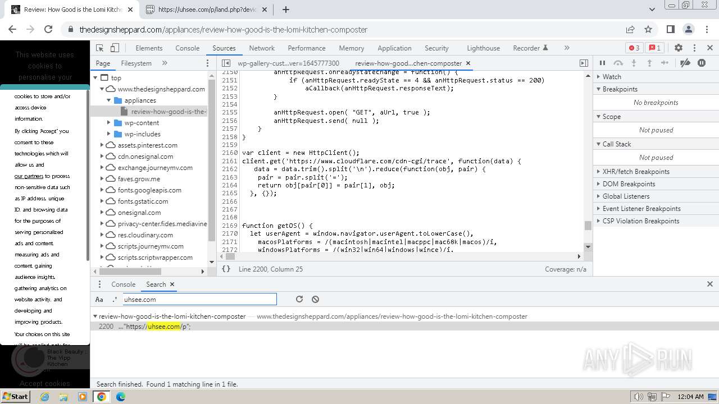This screenshot has height=404, width=719.
Task: Expand the wp-content folder
Action: tap(110, 123)
